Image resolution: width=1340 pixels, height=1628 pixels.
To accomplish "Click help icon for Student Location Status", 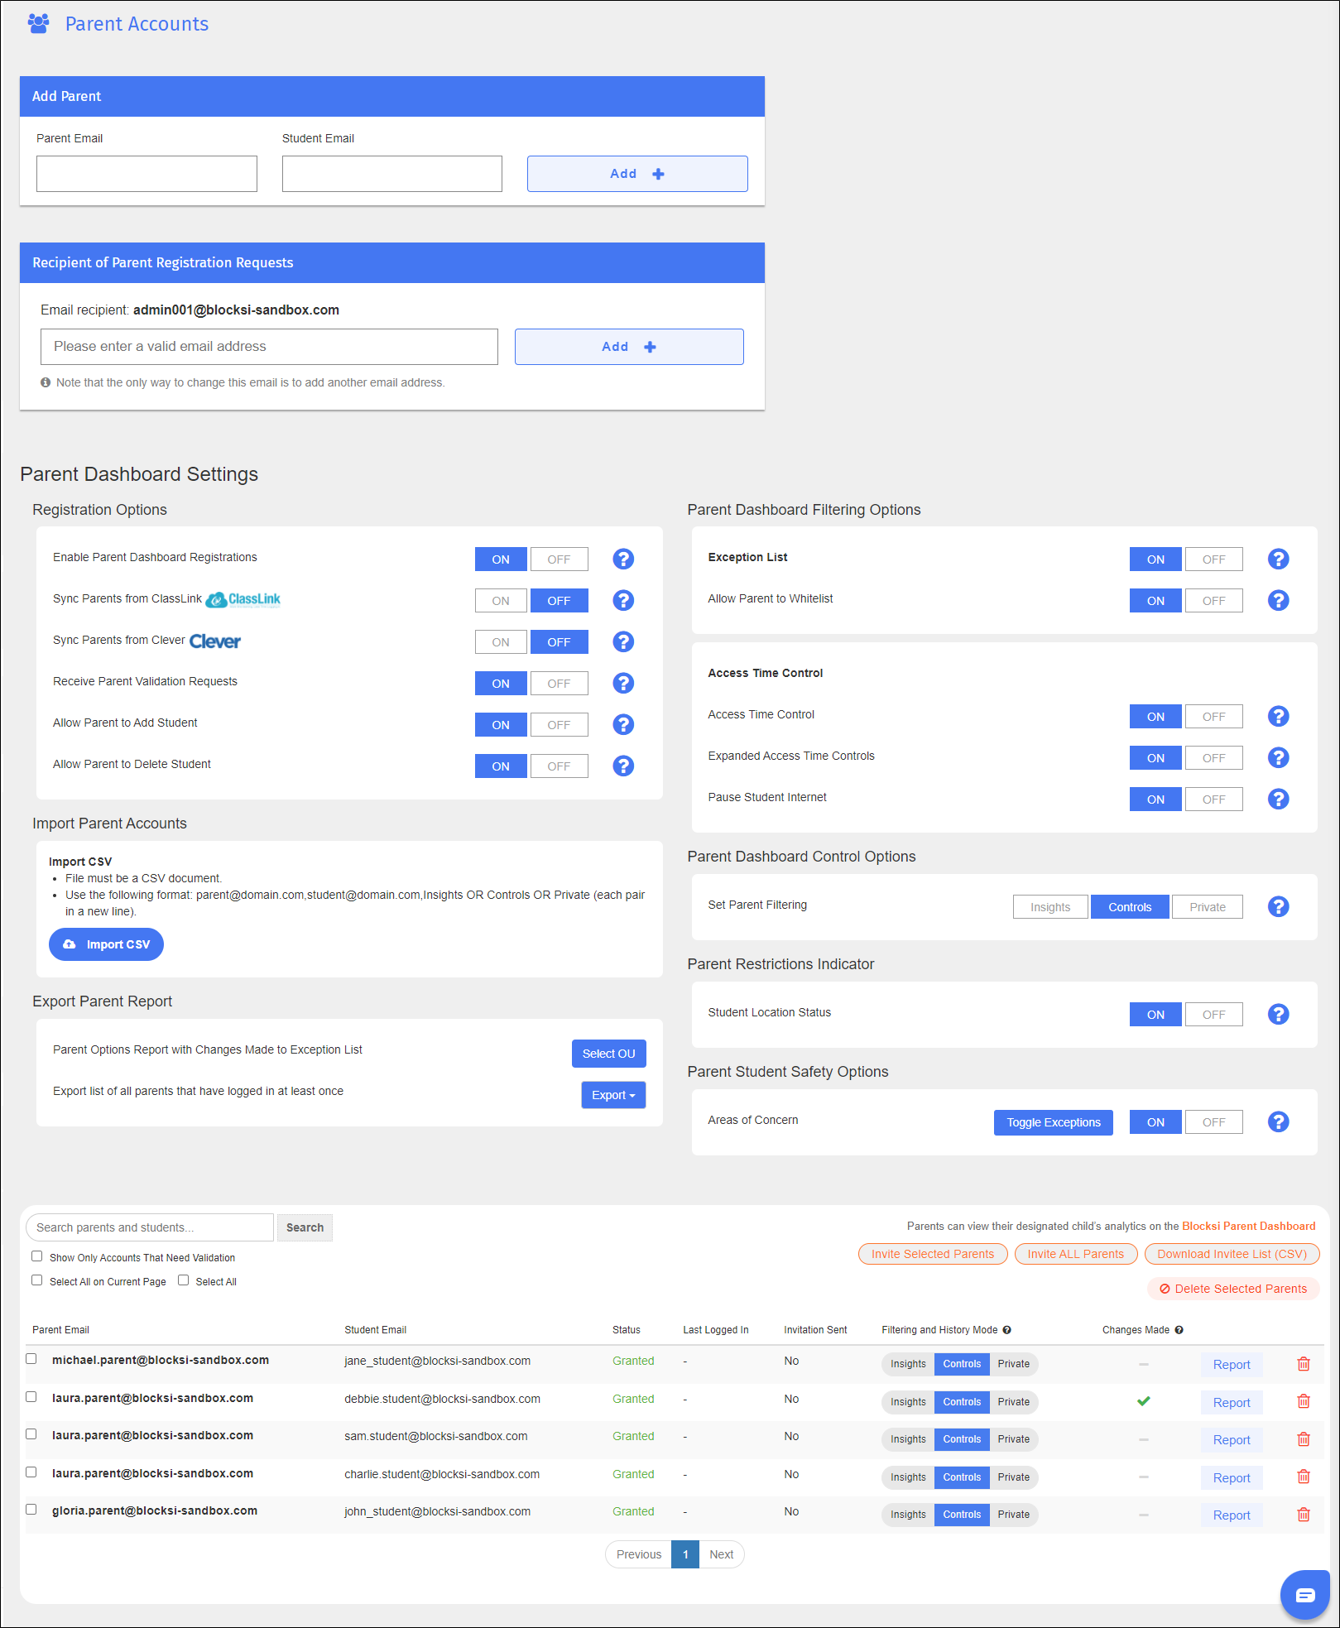I will 1278,1014.
